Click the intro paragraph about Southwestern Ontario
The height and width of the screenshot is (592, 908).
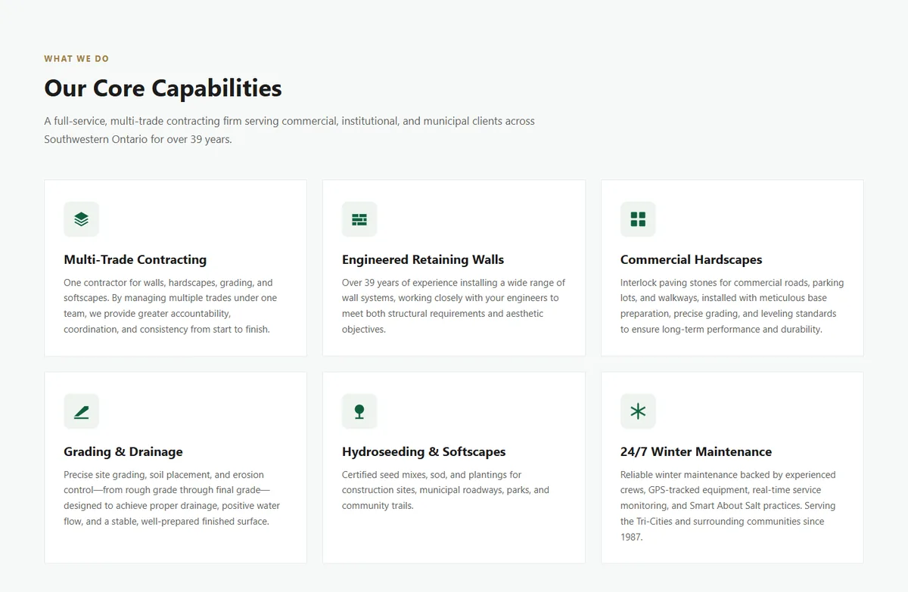coord(289,130)
